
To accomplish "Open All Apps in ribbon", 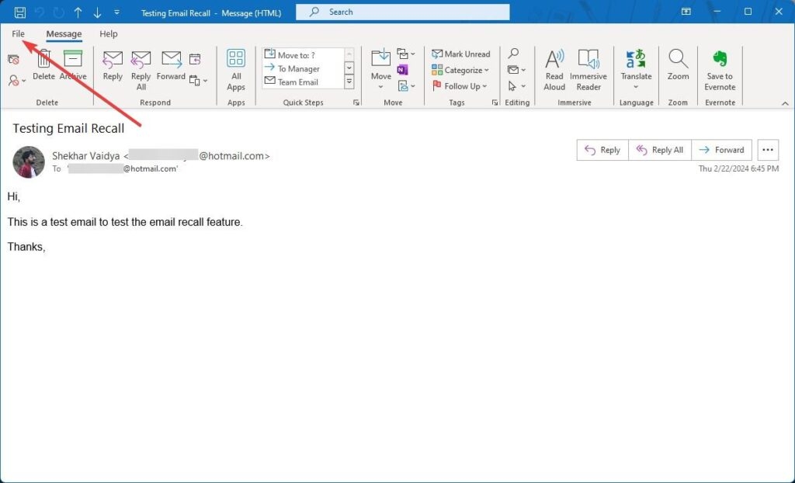I will click(236, 70).
